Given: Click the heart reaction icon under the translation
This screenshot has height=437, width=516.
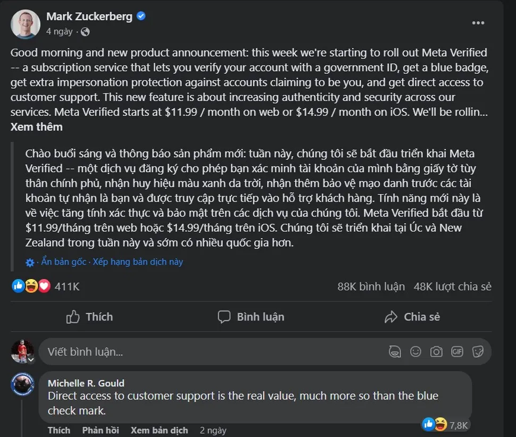Looking at the screenshot, I should (x=44, y=286).
